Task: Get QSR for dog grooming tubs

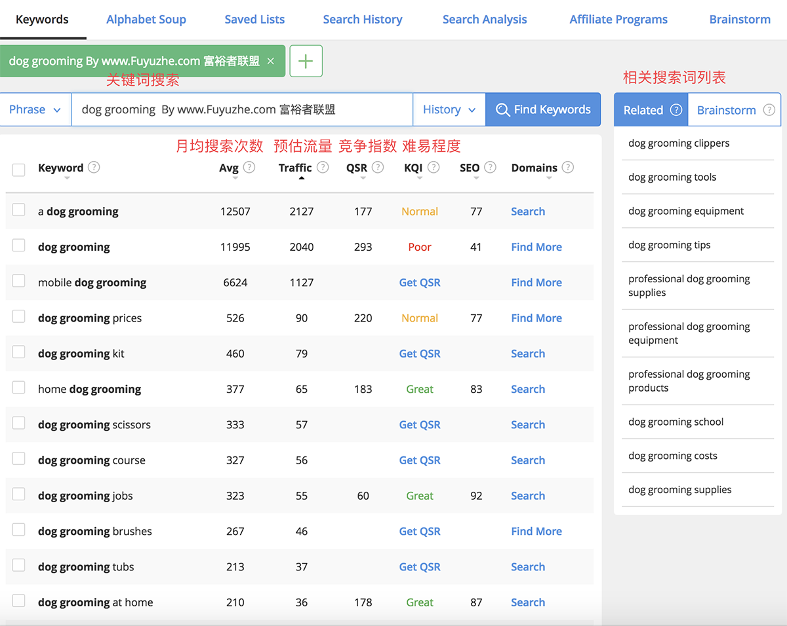Action: [x=420, y=567]
